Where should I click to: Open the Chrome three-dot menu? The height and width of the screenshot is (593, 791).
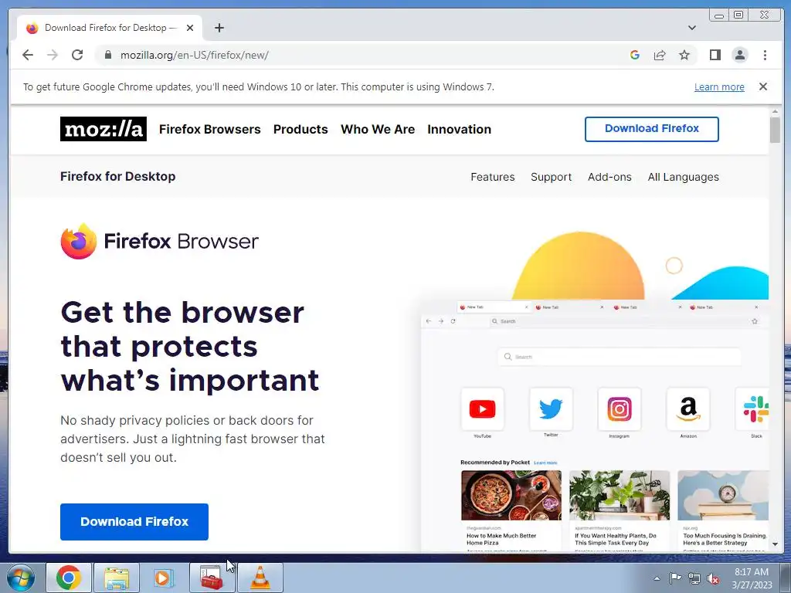click(765, 55)
